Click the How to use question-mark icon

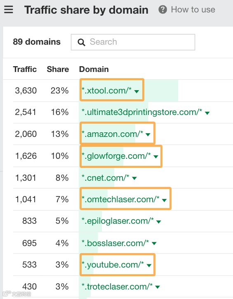click(162, 10)
